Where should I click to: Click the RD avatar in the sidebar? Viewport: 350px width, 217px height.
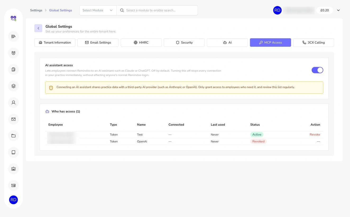pos(13,200)
